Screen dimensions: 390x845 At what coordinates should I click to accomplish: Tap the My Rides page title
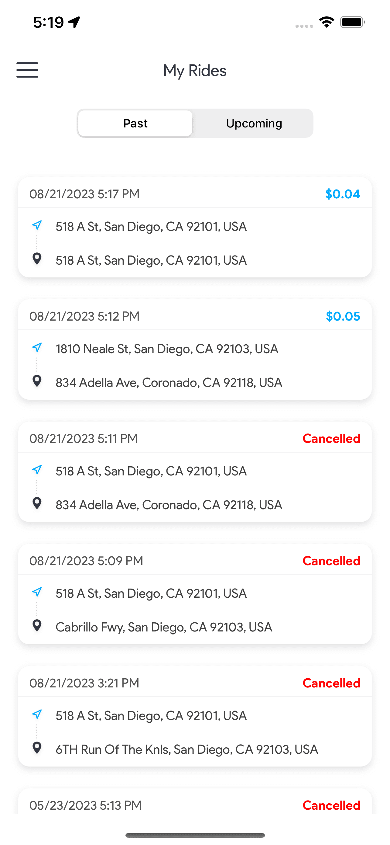195,71
